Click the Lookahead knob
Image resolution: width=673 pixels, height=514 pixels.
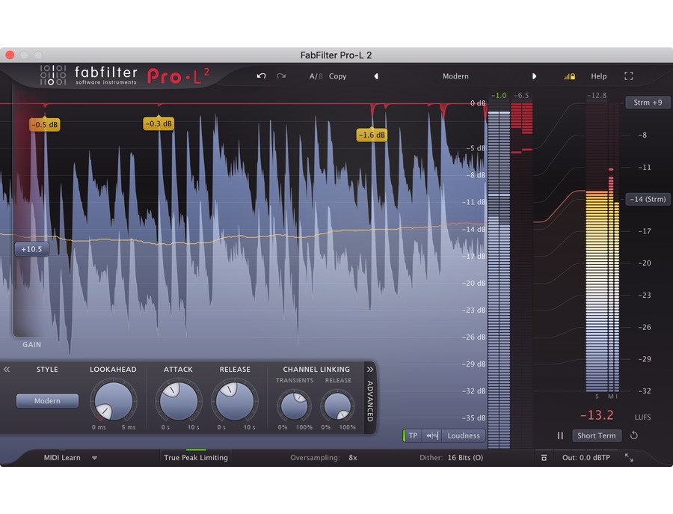(x=114, y=401)
